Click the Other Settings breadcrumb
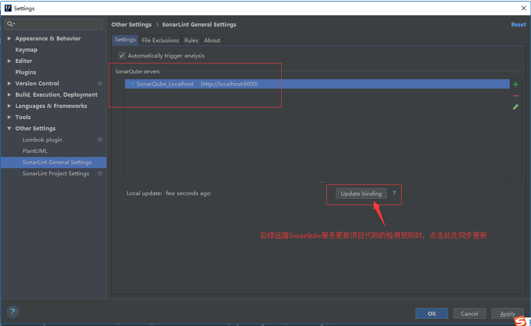This screenshot has width=531, height=326. (131, 25)
